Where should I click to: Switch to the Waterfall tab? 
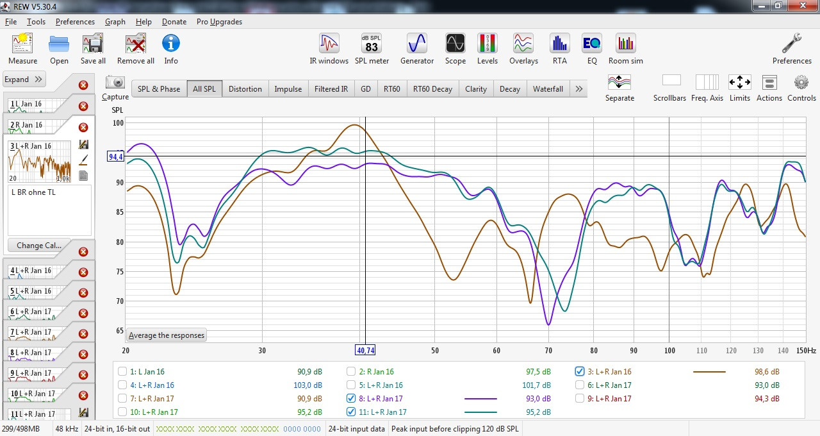click(x=548, y=89)
